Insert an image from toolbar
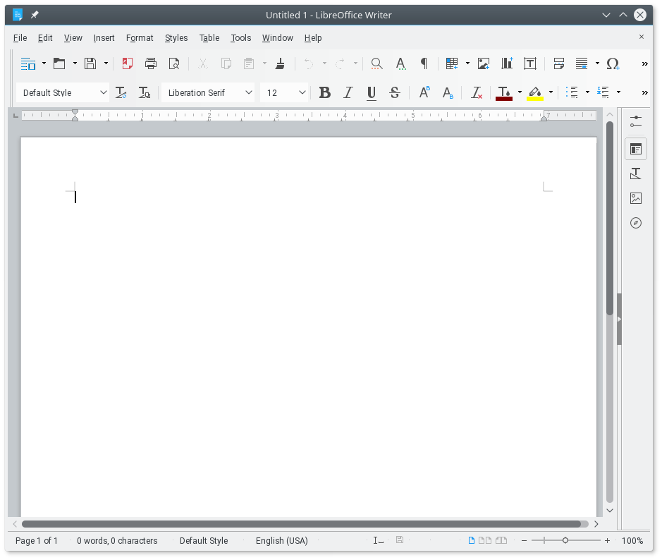 (484, 63)
